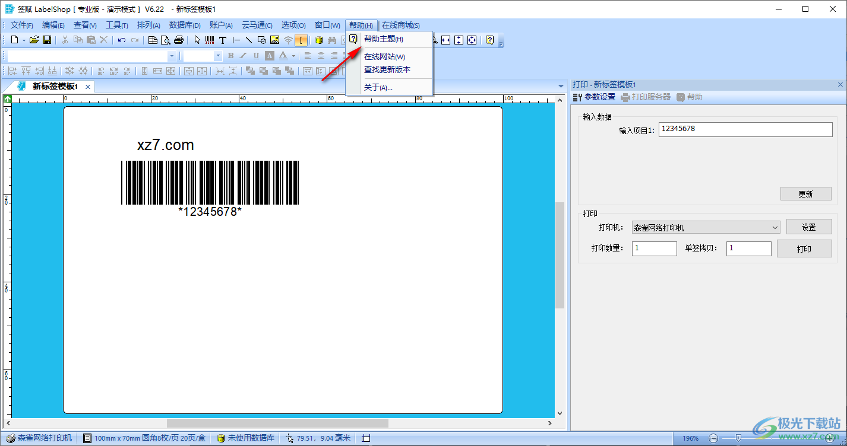Open the new file dropdown arrow
The height and width of the screenshot is (446, 847).
24,40
